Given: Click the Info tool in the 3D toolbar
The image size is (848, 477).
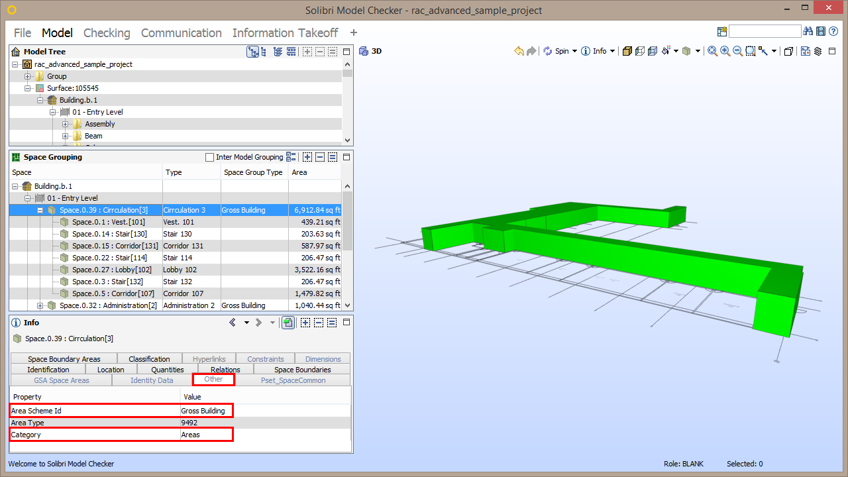Looking at the screenshot, I should click(594, 51).
